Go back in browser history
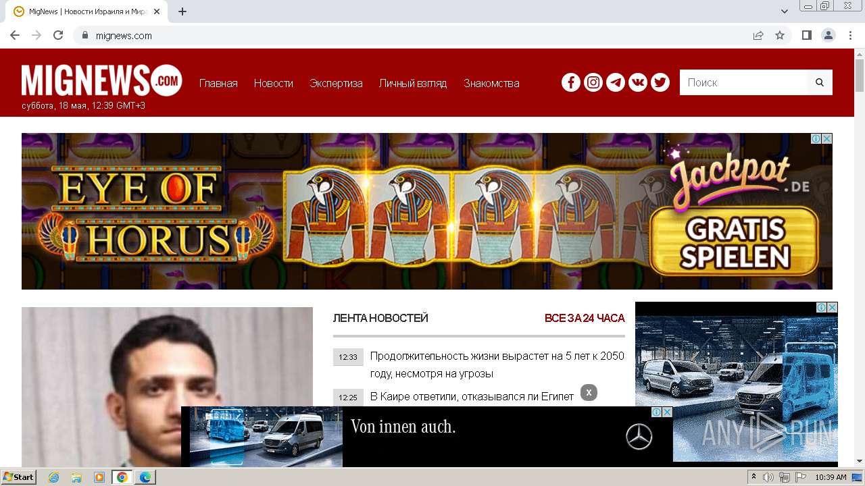Screen dimensions: 865x486 [x=15, y=35]
